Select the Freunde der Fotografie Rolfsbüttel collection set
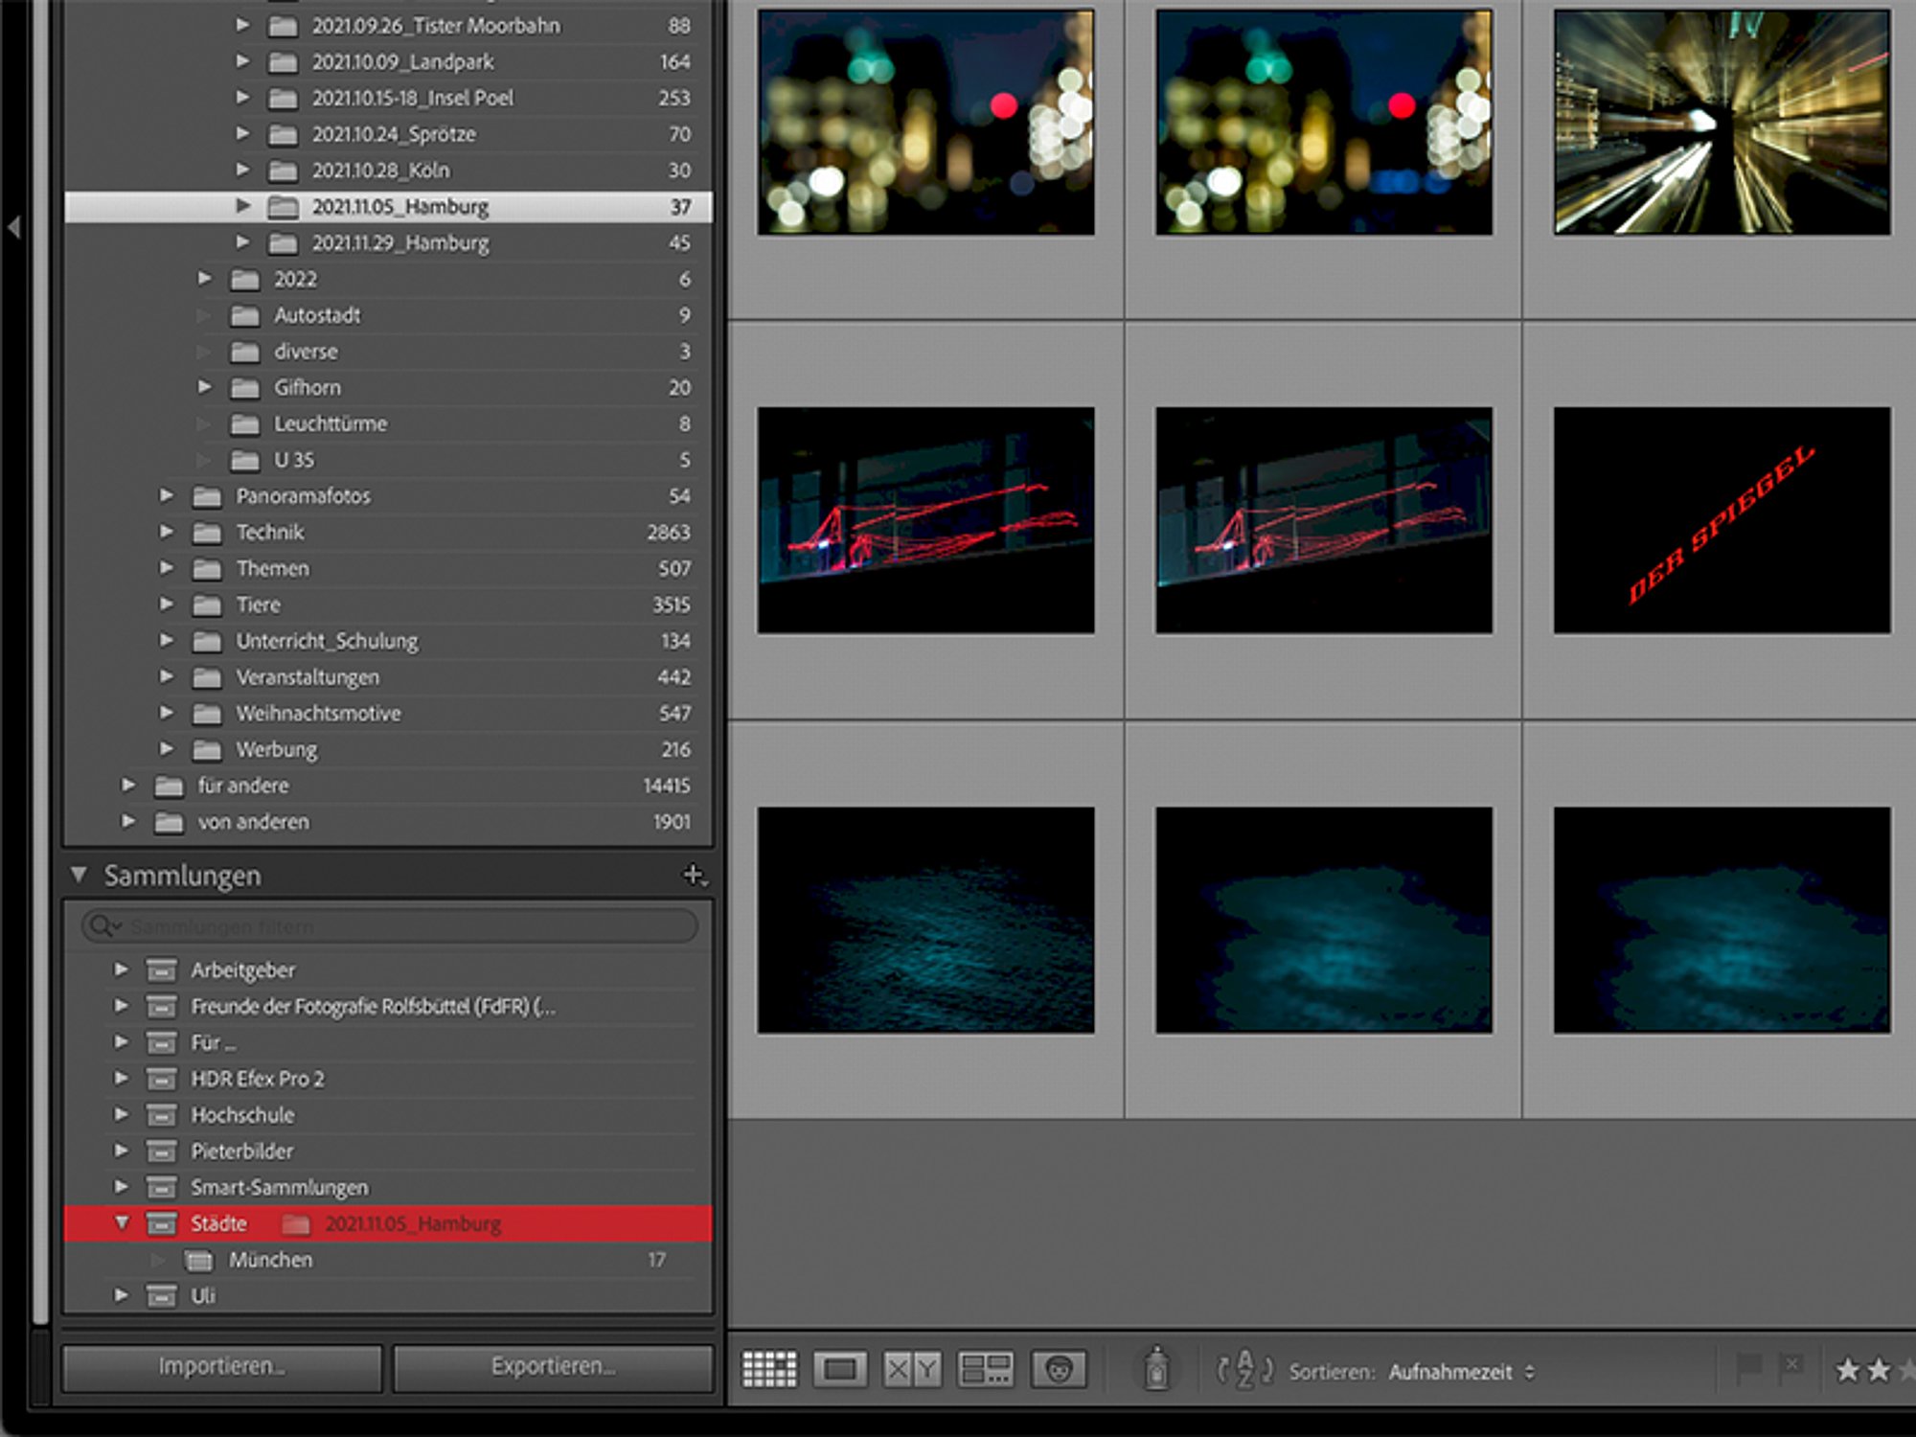1916x1437 pixels. coord(388,1007)
